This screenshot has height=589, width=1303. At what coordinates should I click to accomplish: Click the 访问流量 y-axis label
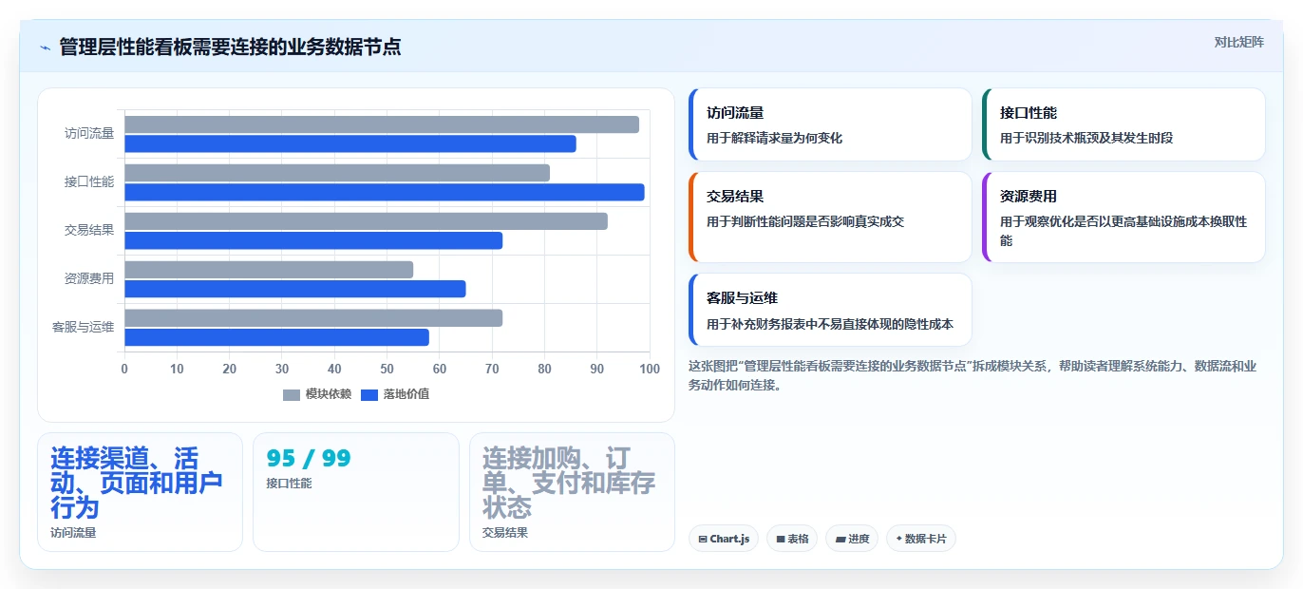[x=89, y=134]
